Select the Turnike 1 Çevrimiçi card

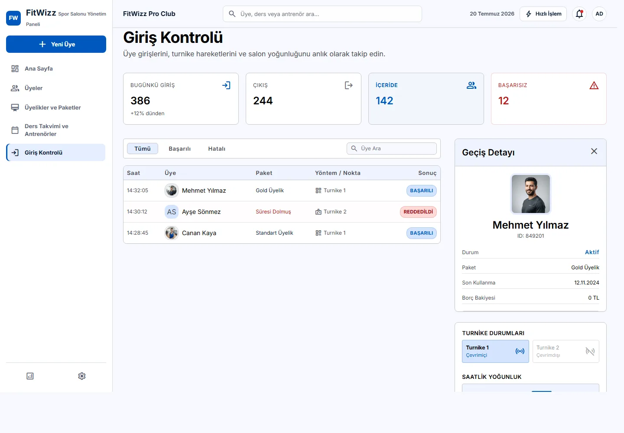click(495, 351)
